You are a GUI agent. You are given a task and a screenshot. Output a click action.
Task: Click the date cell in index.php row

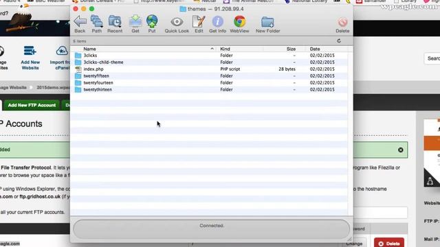tap(322, 69)
